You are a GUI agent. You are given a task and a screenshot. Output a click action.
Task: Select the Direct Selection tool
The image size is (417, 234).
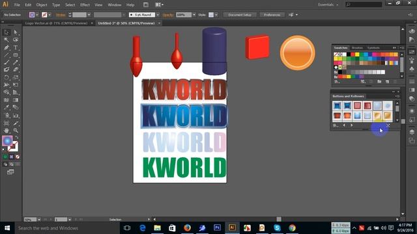tap(16, 32)
